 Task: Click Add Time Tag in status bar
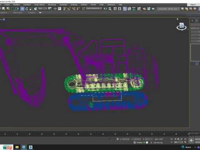tap(158, 142)
